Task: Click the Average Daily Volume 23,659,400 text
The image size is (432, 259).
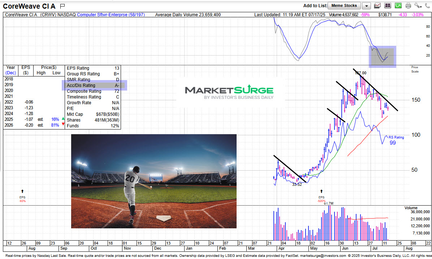Action: [x=188, y=14]
